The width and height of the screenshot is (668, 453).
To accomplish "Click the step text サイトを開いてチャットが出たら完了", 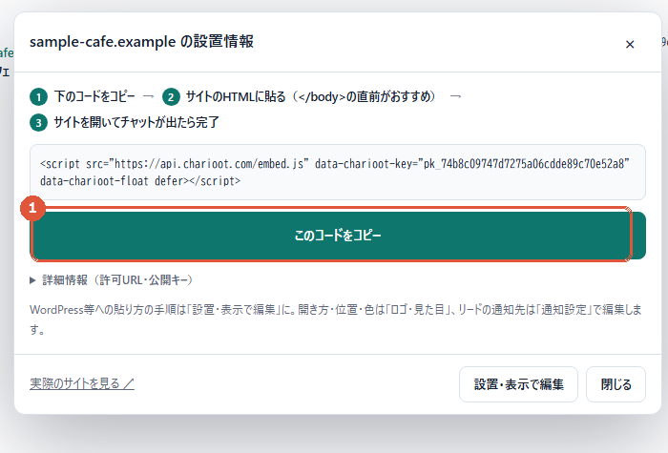I will point(136,123).
